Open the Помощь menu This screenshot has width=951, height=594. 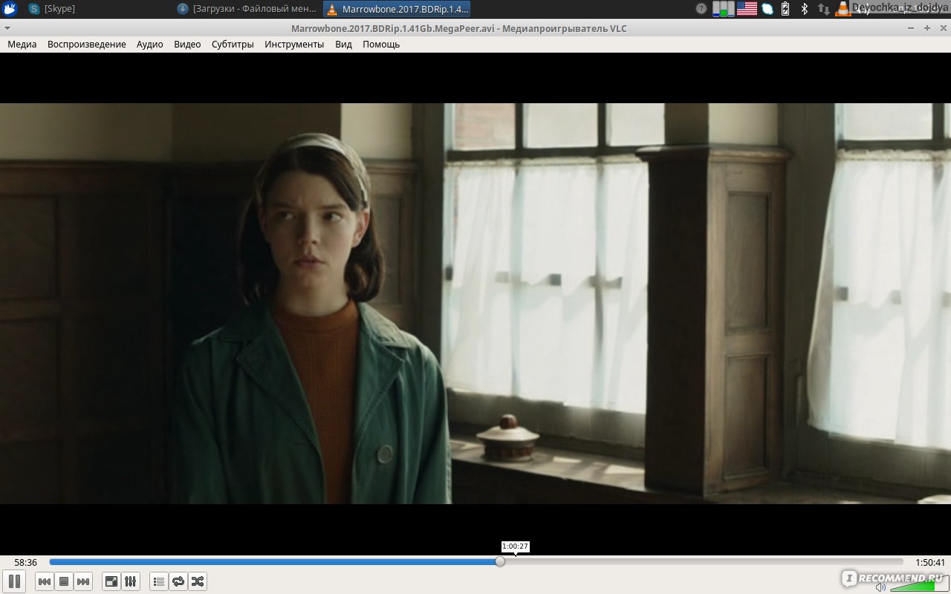tap(381, 44)
